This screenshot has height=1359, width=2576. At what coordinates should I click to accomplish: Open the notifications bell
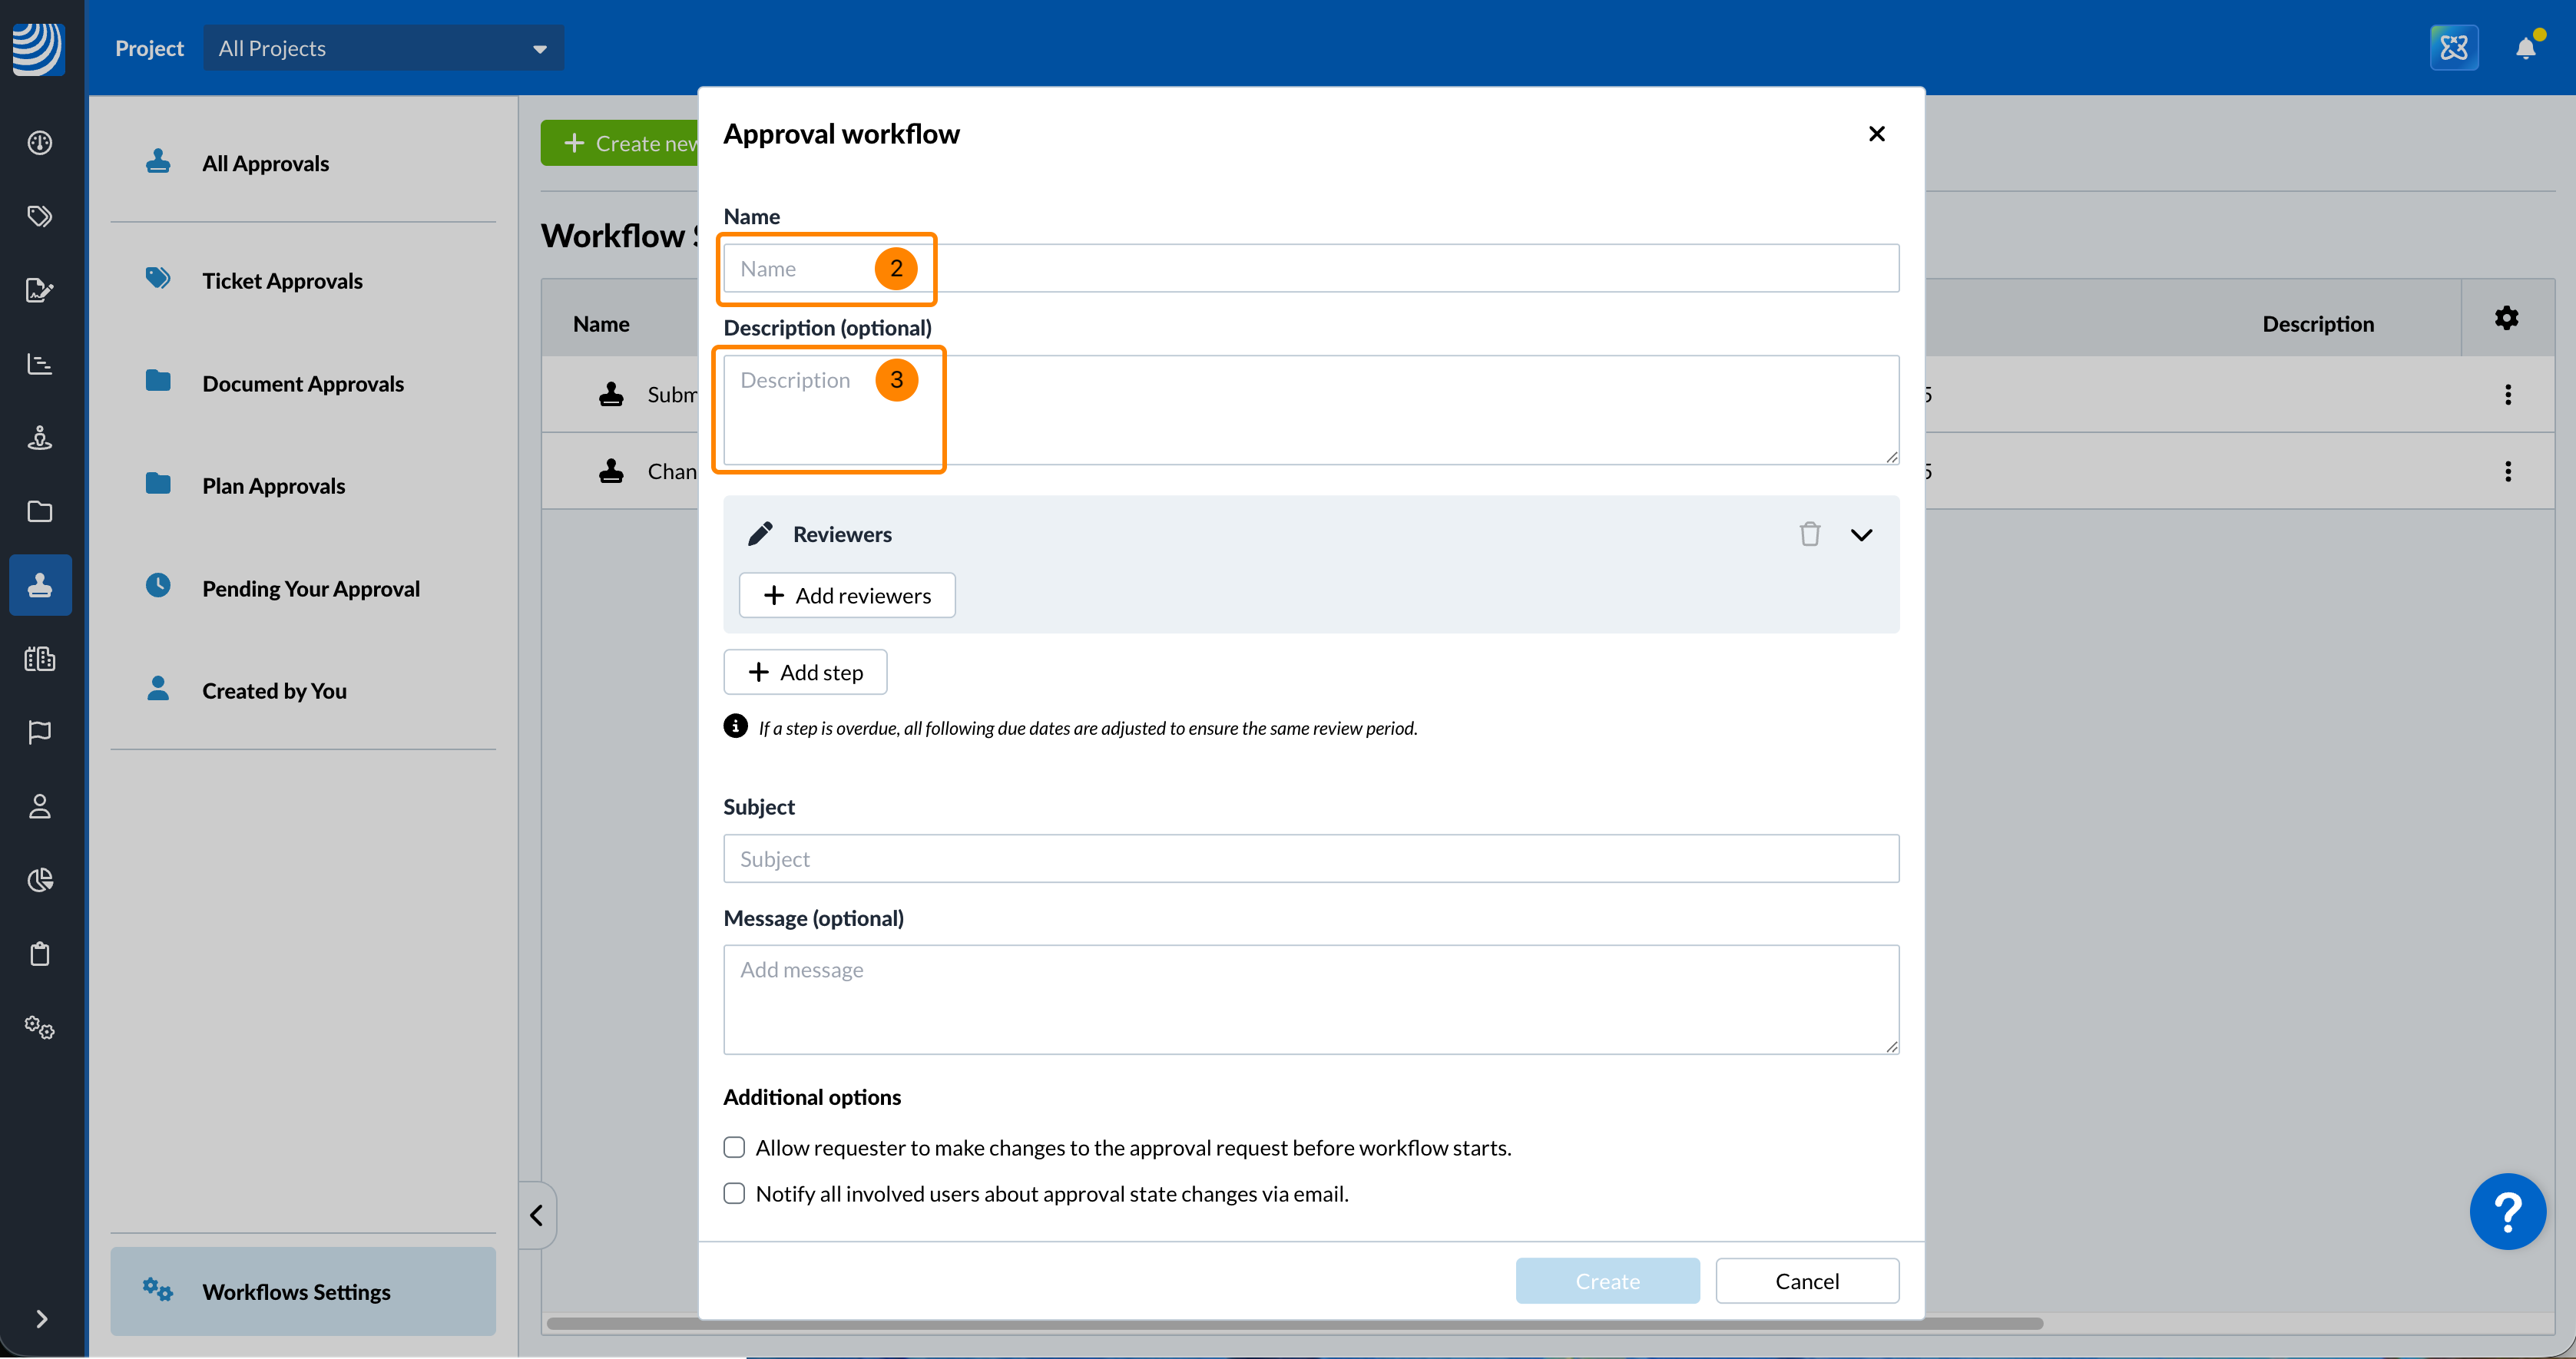click(x=2525, y=48)
